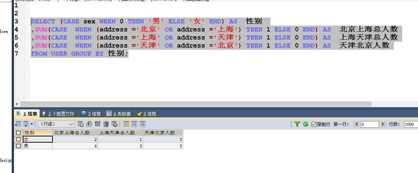Click the cancel changes icon
Viewport: 418px width, 173px height.
(x=115, y=124)
